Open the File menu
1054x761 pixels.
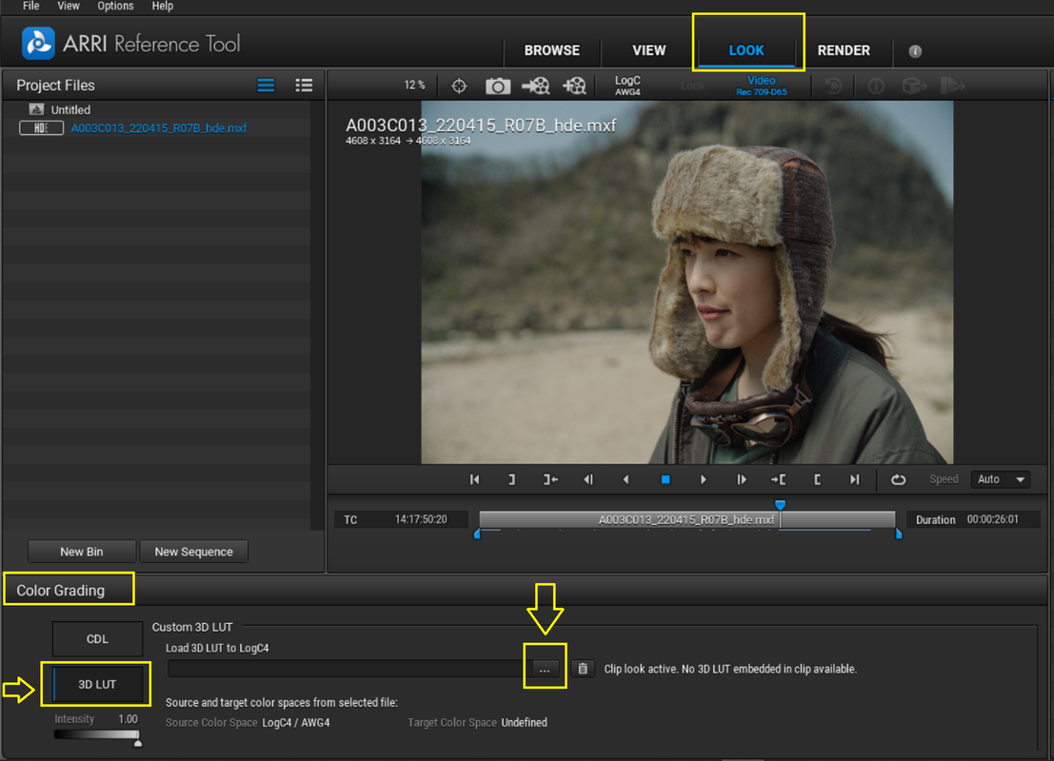(30, 6)
